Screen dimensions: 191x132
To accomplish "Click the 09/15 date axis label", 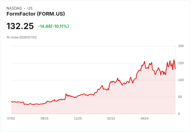I will tap(44, 118).
